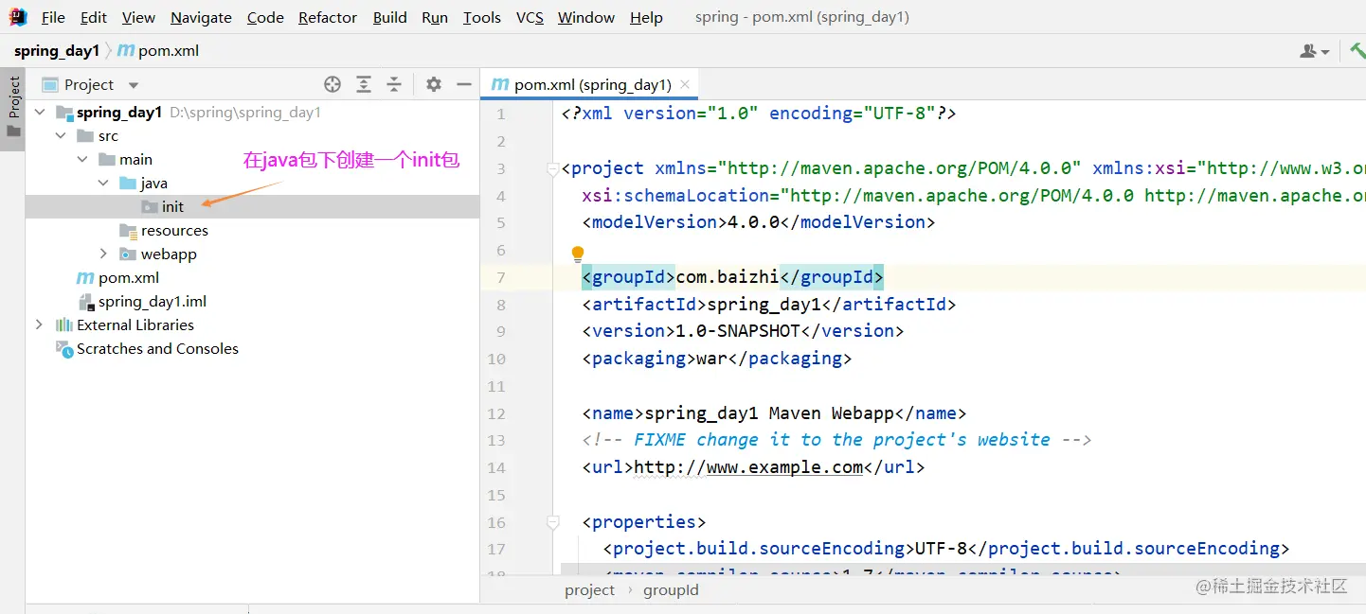Click the init package folder icon

pos(150,206)
